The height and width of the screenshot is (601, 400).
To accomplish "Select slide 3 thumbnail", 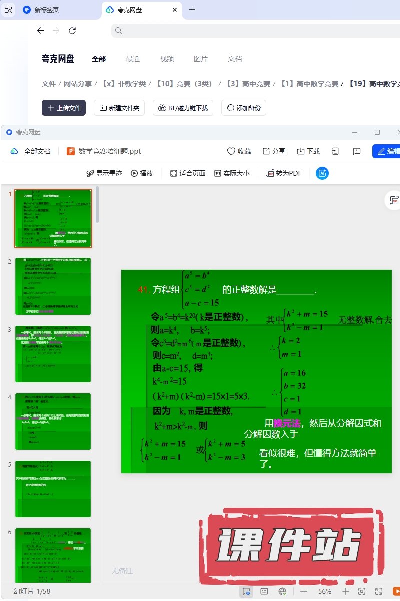I will (x=53, y=354).
